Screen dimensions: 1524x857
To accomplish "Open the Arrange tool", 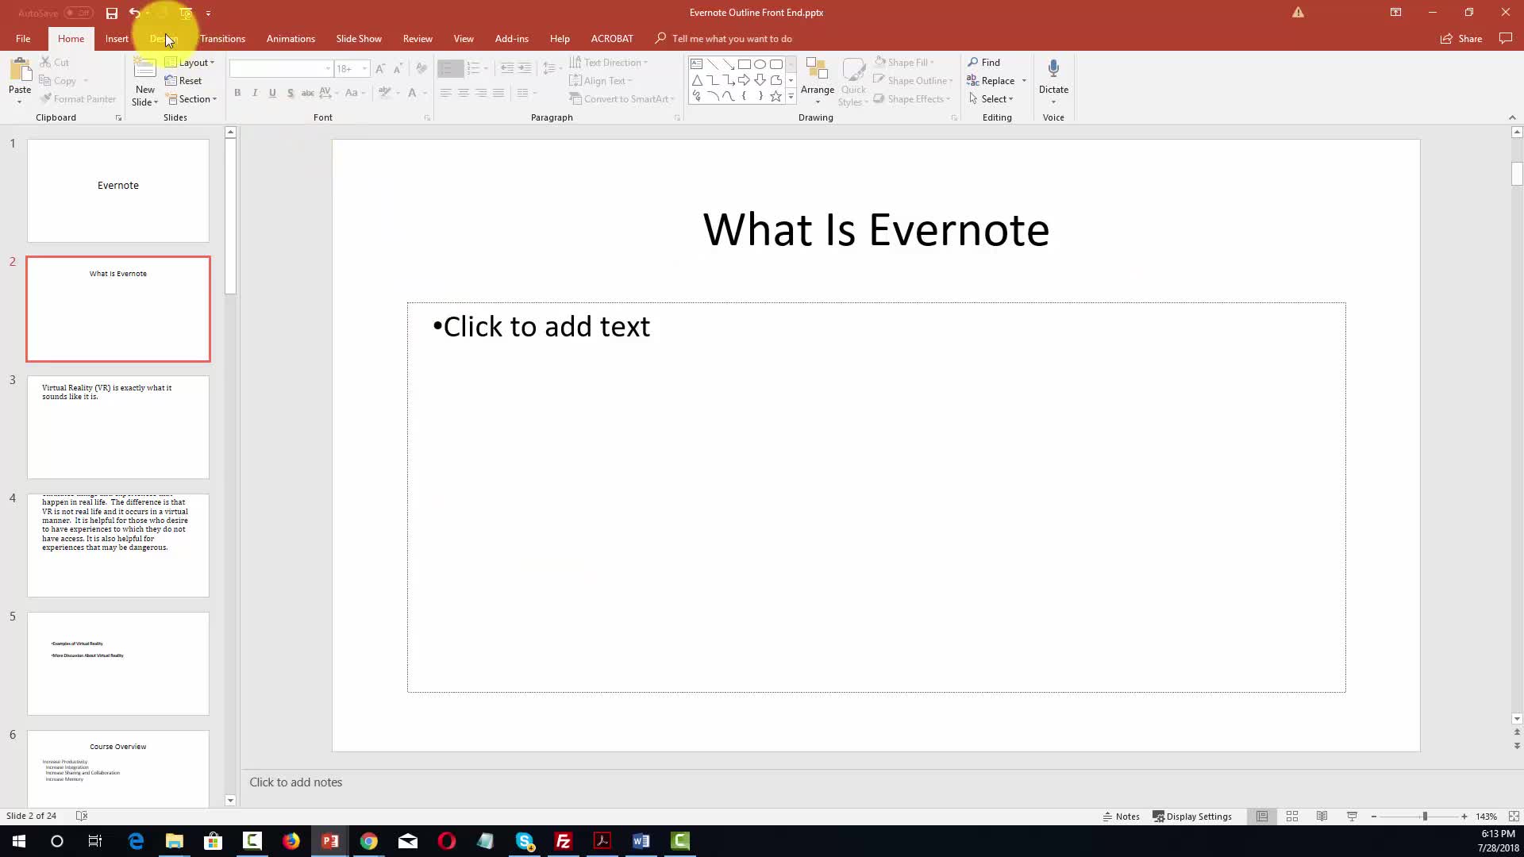I will pyautogui.click(x=817, y=81).
